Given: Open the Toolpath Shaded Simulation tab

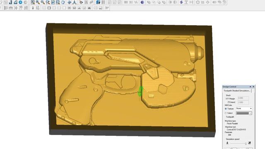Looking at the screenshot, I should [237, 91].
